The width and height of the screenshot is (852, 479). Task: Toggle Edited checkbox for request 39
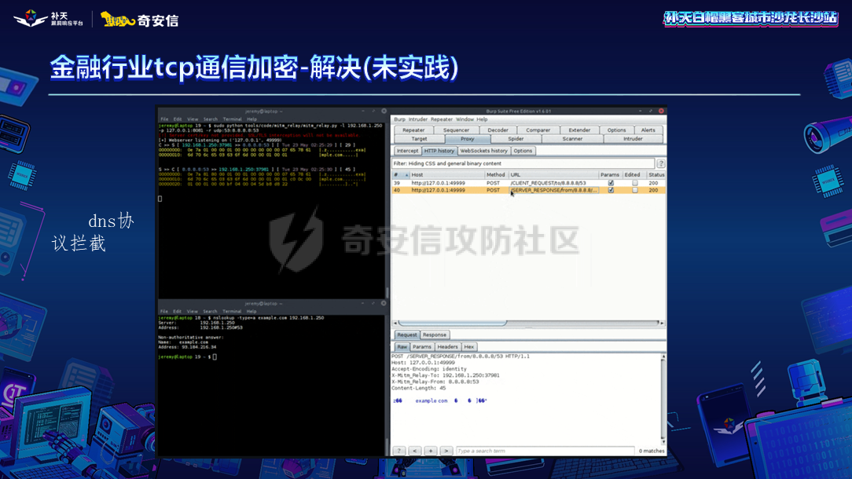(634, 183)
